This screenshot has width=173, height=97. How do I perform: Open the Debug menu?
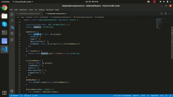tap(41, 10)
